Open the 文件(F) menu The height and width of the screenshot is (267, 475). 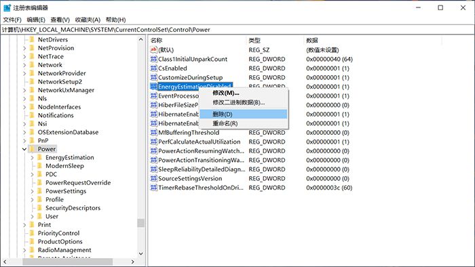(x=12, y=20)
